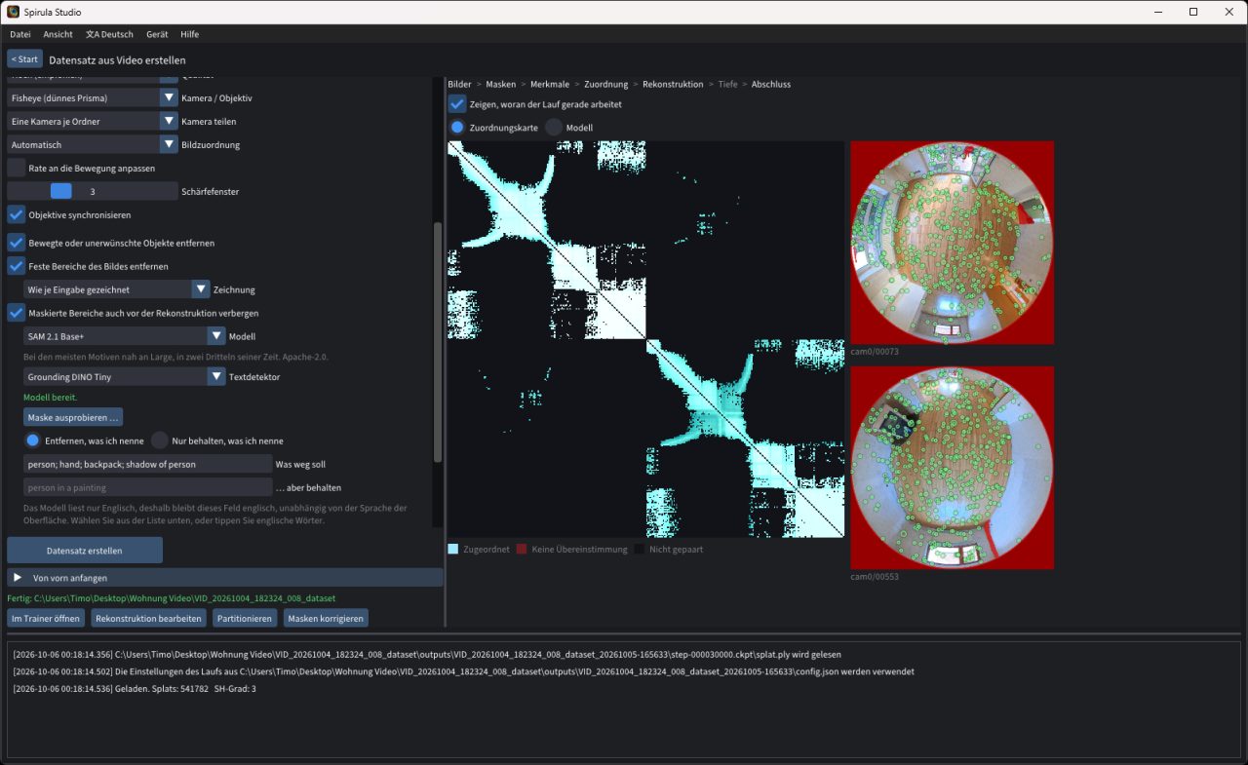Click the Spirula Studio app icon
Image resolution: width=1248 pixels, height=765 pixels.
13,12
